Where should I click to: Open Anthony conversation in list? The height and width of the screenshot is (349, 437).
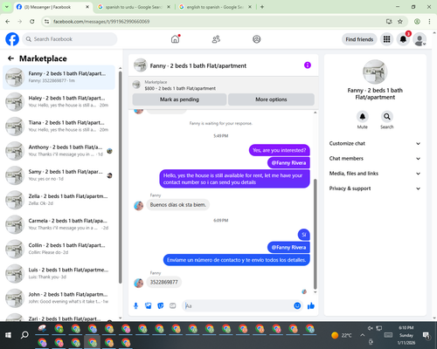click(59, 151)
